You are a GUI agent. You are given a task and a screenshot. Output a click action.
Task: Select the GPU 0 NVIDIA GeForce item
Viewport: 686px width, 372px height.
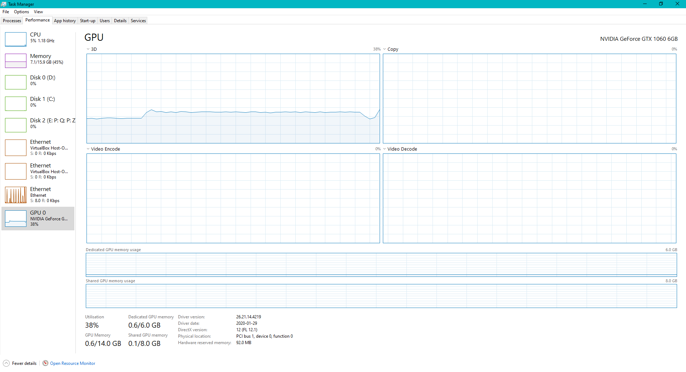(38, 219)
